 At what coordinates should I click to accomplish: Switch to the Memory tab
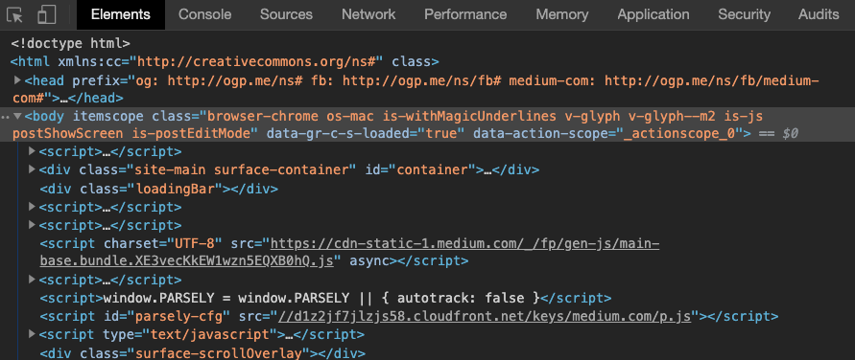pyautogui.click(x=562, y=14)
